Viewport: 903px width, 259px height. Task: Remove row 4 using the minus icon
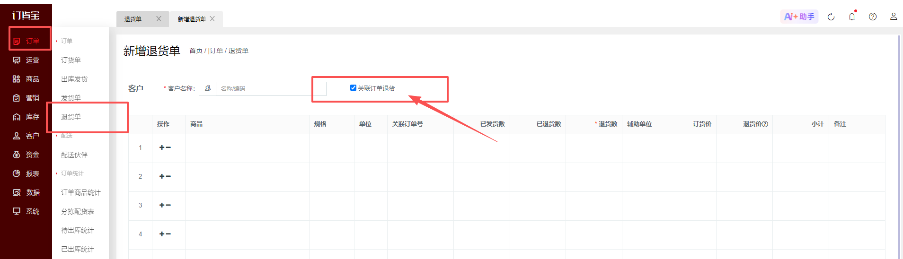168,234
